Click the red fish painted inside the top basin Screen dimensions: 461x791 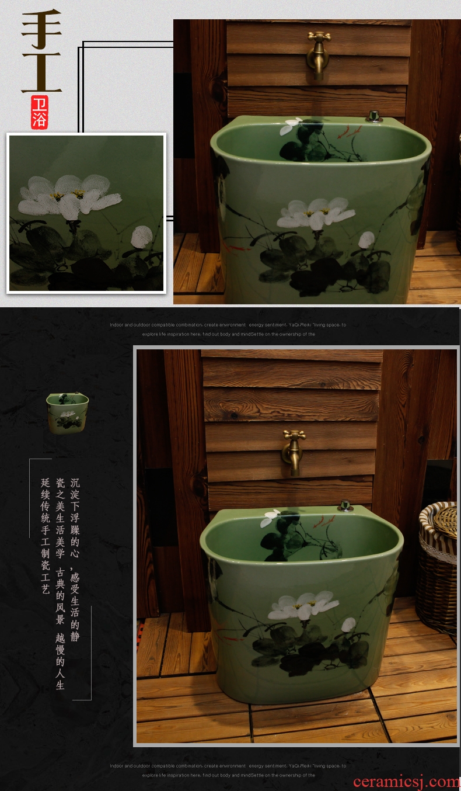346,131
